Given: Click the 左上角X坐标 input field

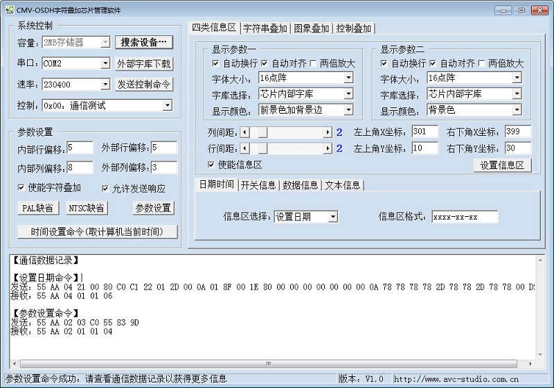Looking at the screenshot, I should click(x=424, y=132).
